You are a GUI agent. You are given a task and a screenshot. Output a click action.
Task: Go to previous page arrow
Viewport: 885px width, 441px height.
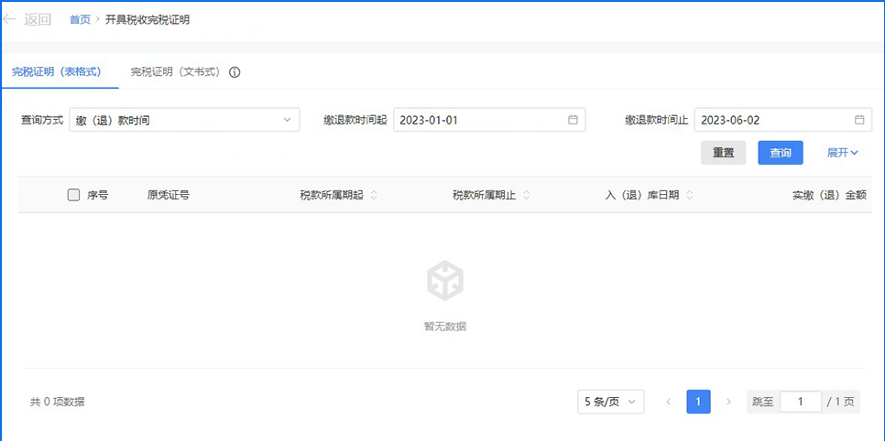tap(669, 402)
